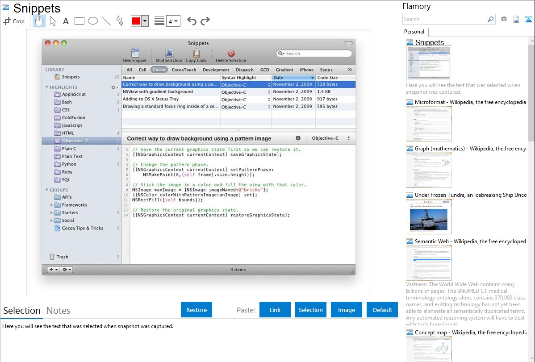Image resolution: width=535 pixels, height=362 pixels.
Task: Activate the hand pan tool
Action: (x=39, y=21)
